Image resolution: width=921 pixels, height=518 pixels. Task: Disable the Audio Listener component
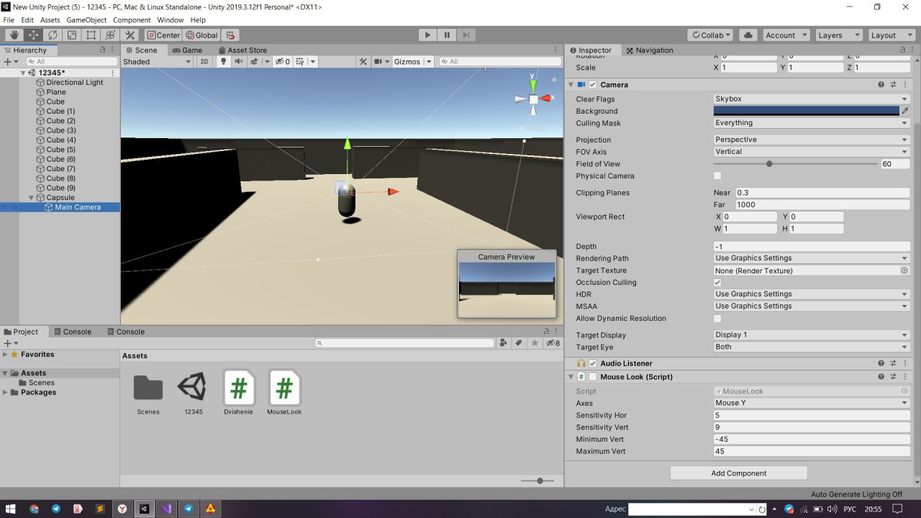[593, 363]
